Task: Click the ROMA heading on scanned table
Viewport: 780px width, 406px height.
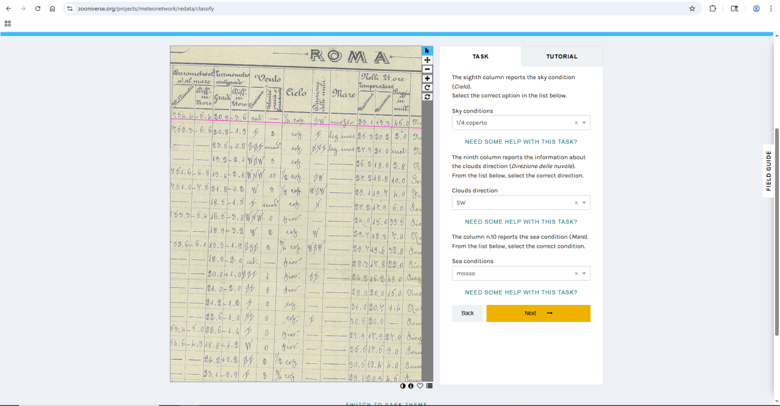Action: [350, 57]
